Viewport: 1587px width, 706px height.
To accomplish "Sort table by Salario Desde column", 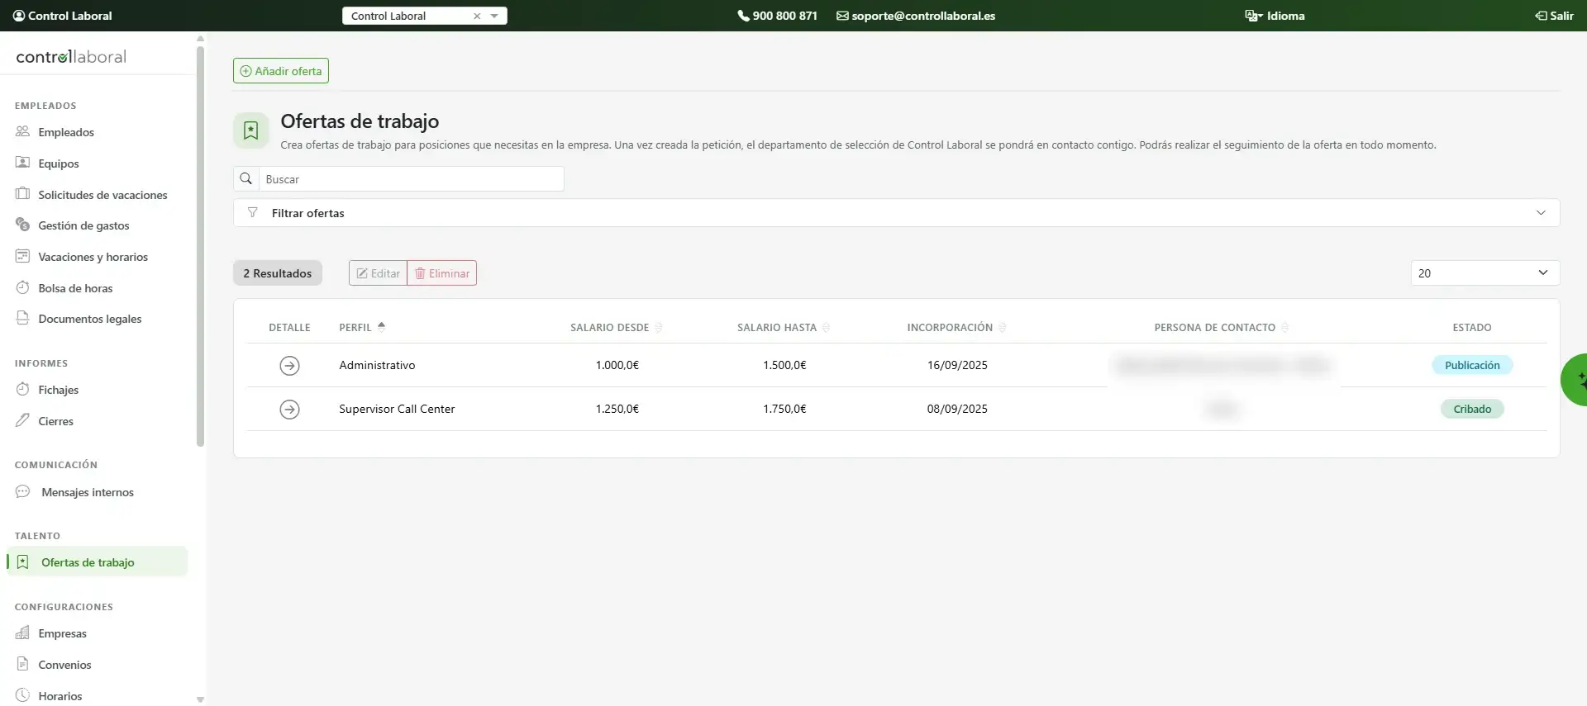I will (x=616, y=327).
